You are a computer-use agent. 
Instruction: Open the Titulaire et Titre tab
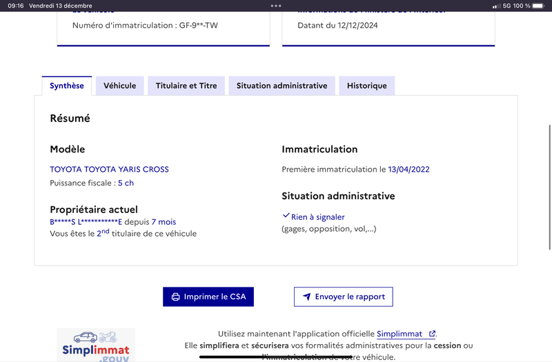tap(186, 86)
